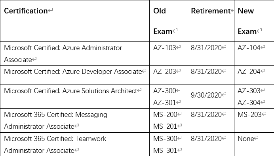Click the Retirement column header
This screenshot has height=156, width=274.
(x=211, y=21)
